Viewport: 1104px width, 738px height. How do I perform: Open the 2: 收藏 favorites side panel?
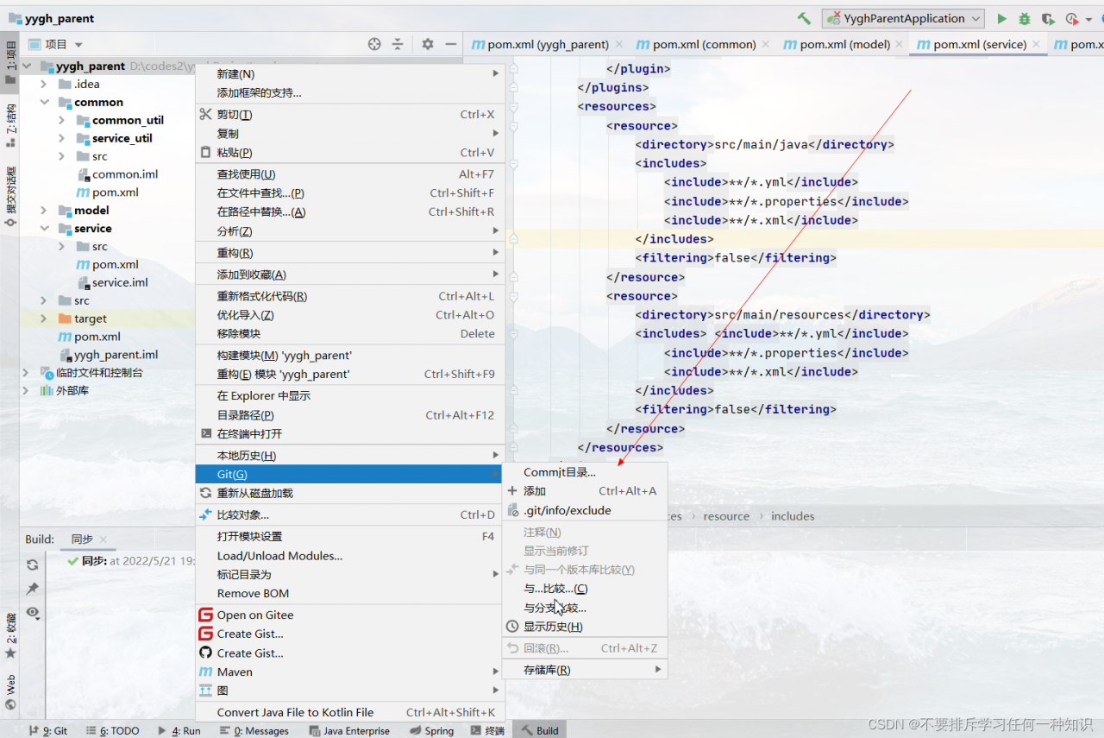click(10, 635)
